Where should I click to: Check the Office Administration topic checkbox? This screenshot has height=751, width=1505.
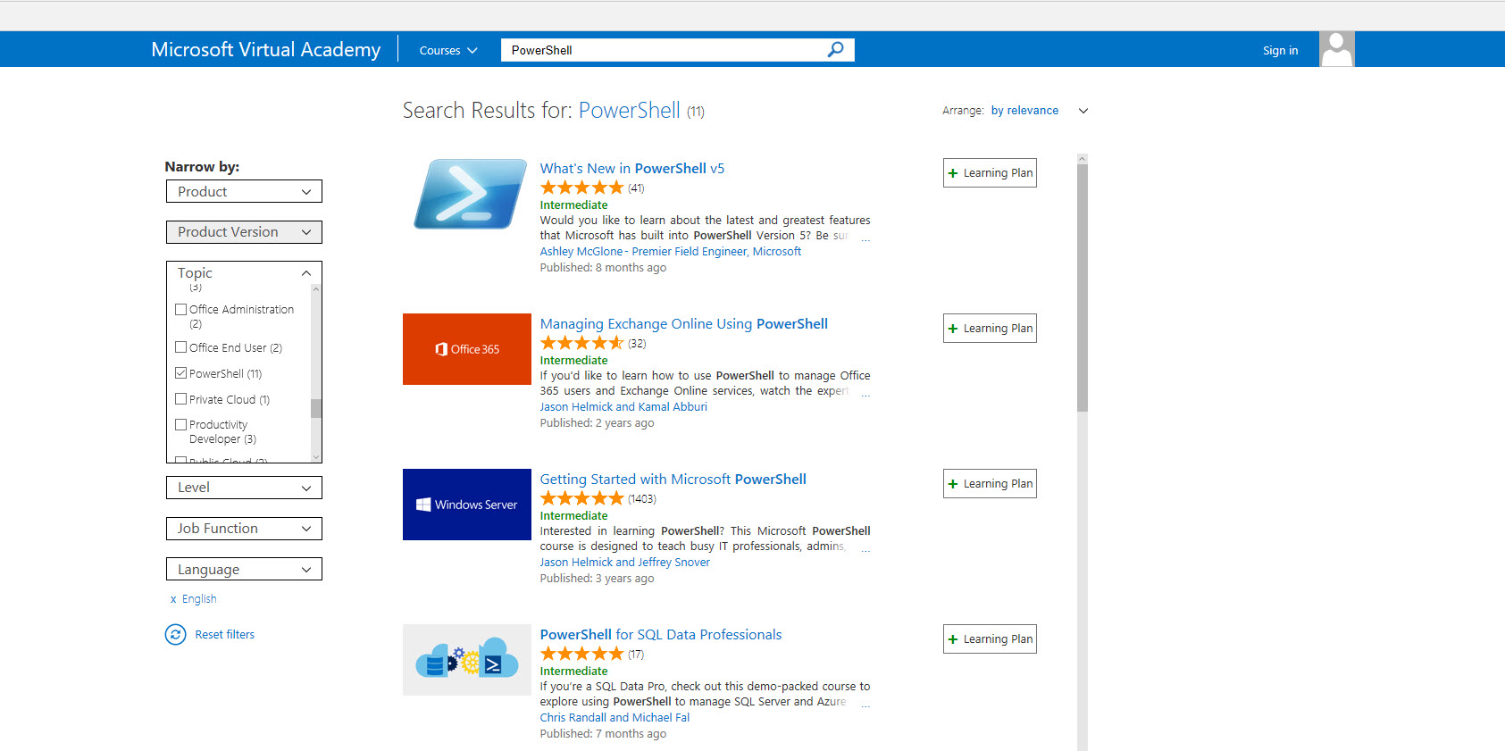[181, 310]
